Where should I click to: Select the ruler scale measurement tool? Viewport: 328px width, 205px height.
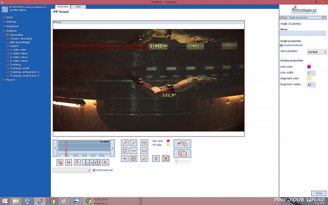(144, 143)
